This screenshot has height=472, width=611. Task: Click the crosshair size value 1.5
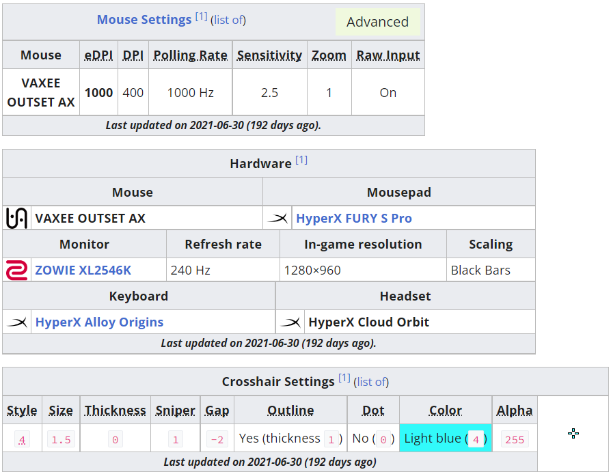pyautogui.click(x=61, y=439)
